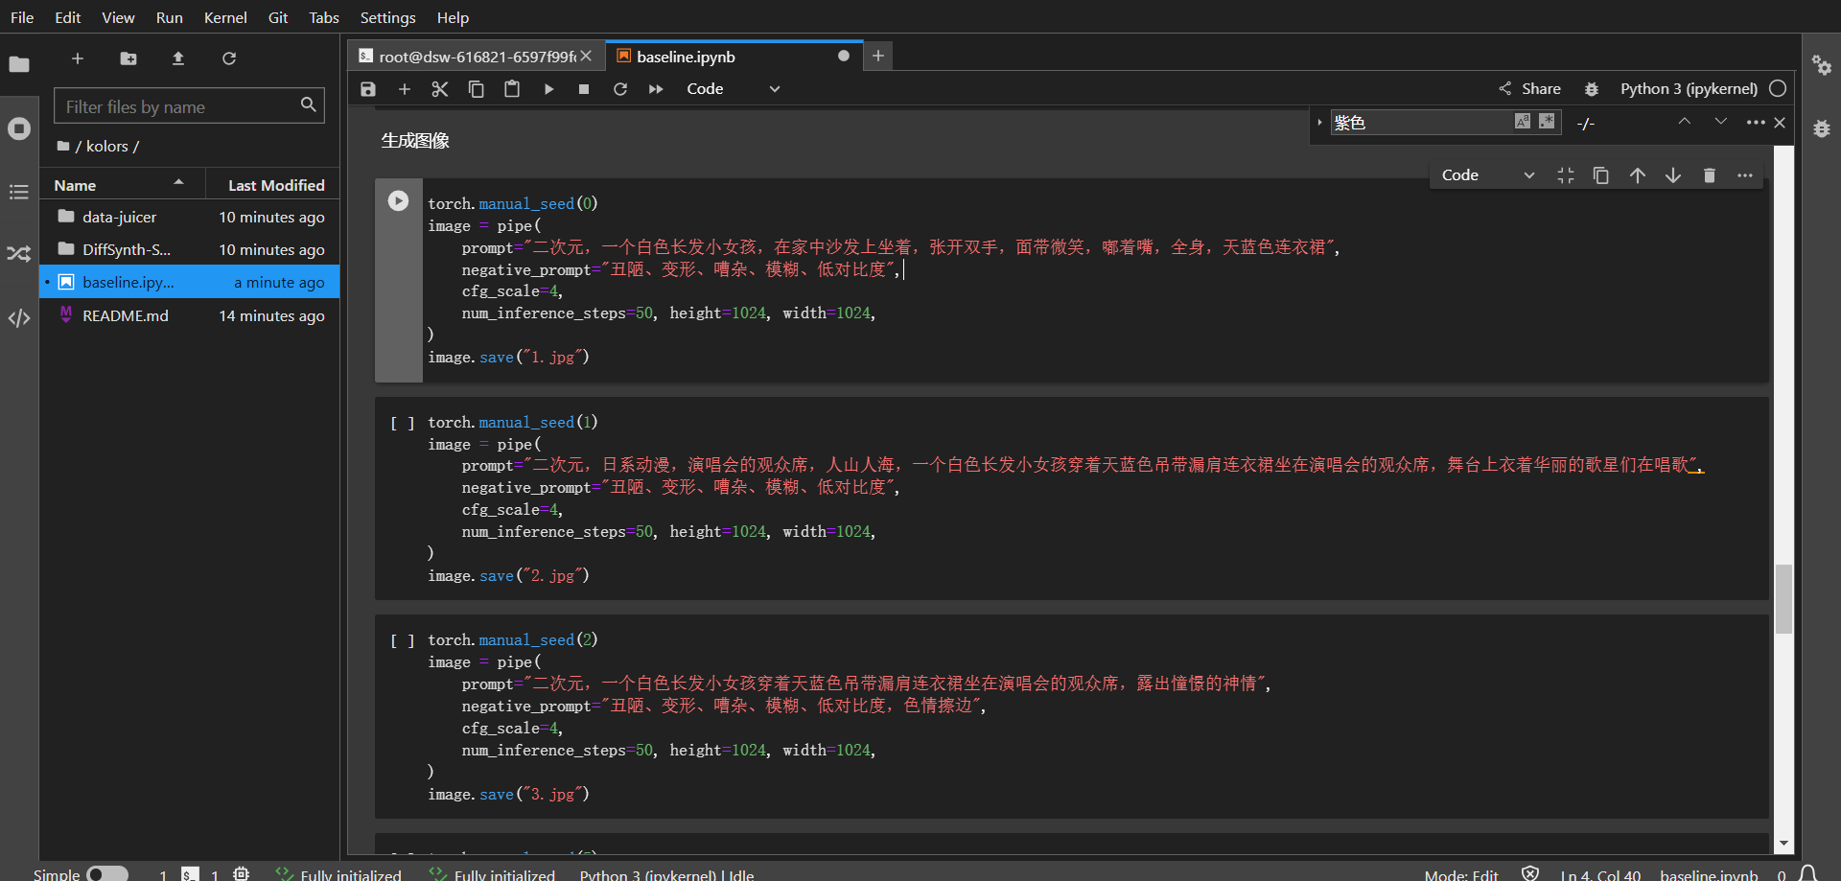
Task: Close the search box
Action: 1780,123
